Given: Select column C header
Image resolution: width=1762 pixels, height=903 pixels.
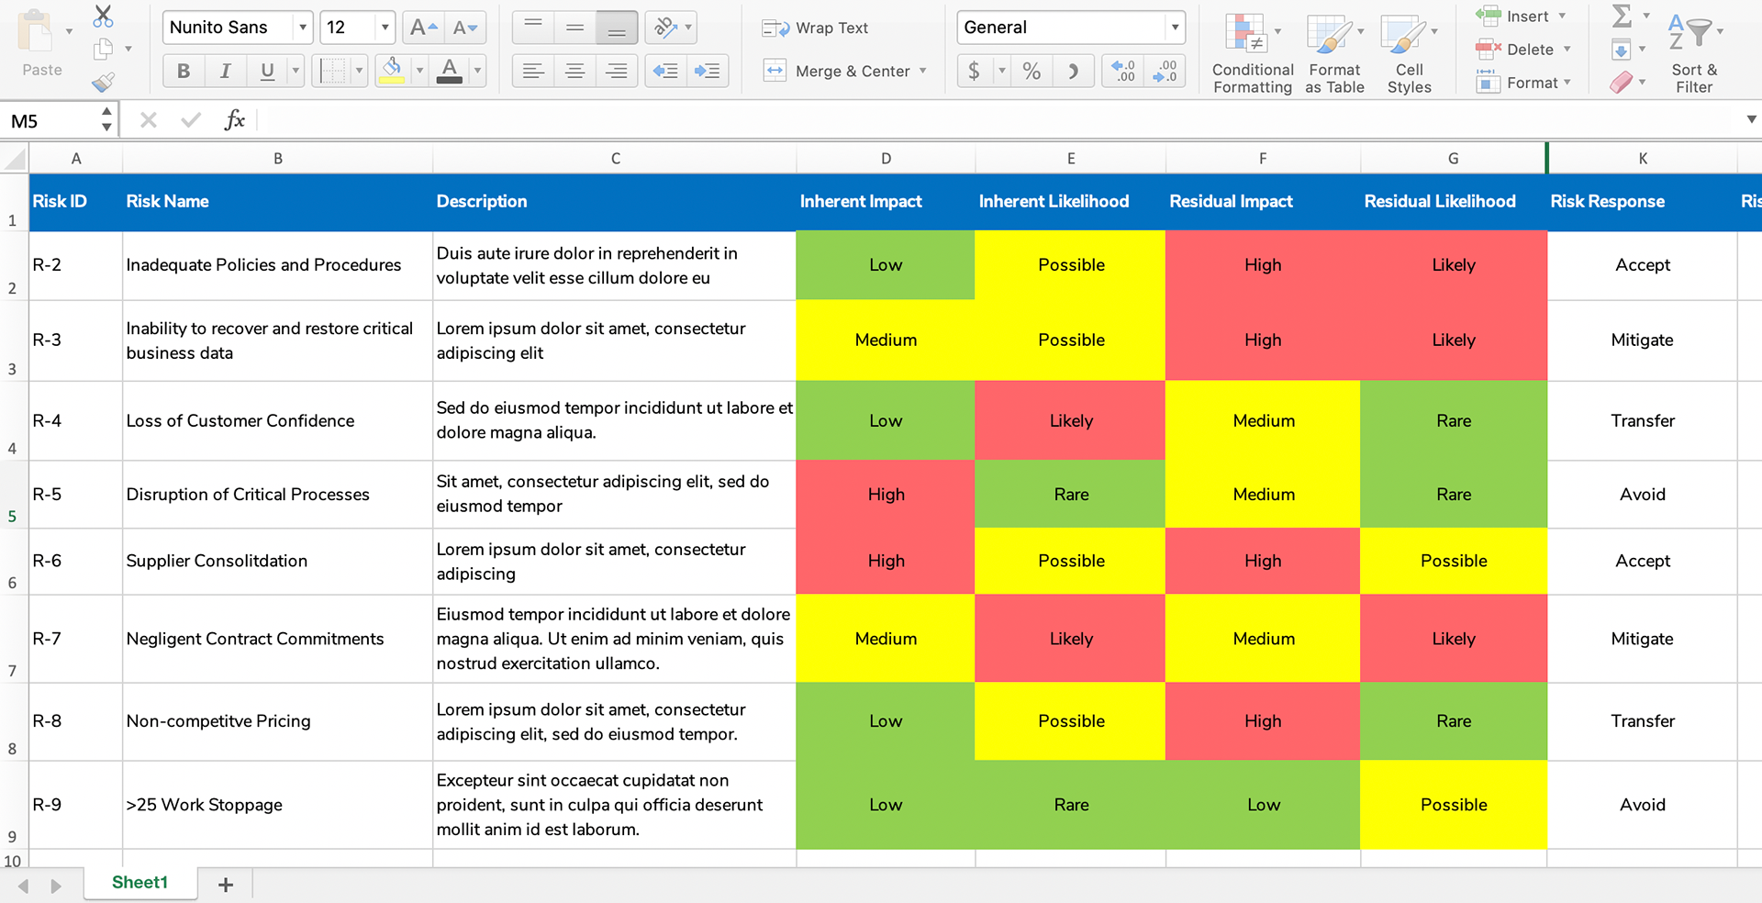Looking at the screenshot, I should coord(615,159).
